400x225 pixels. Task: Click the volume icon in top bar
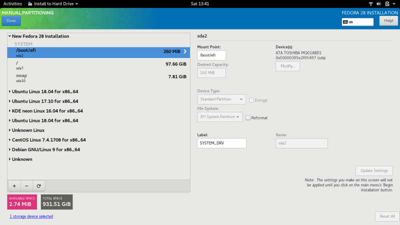[x=380, y=3]
